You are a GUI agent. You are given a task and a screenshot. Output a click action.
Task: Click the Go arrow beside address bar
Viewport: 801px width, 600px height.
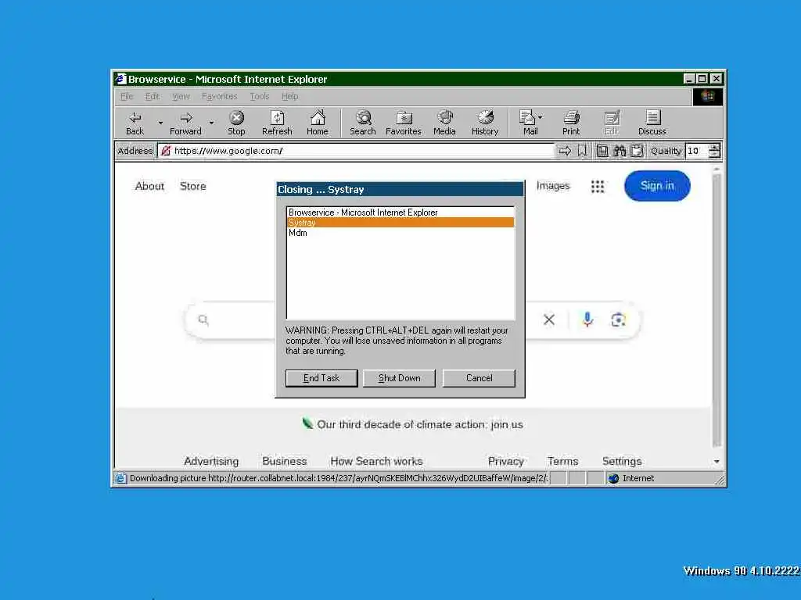point(565,151)
